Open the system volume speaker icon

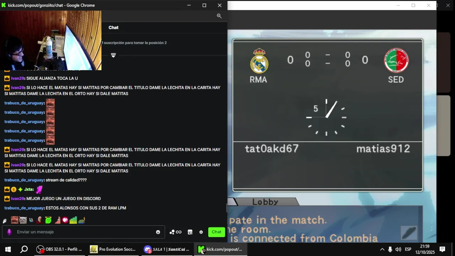click(x=398, y=249)
